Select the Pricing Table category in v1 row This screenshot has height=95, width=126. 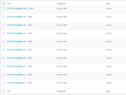tap(62, 83)
